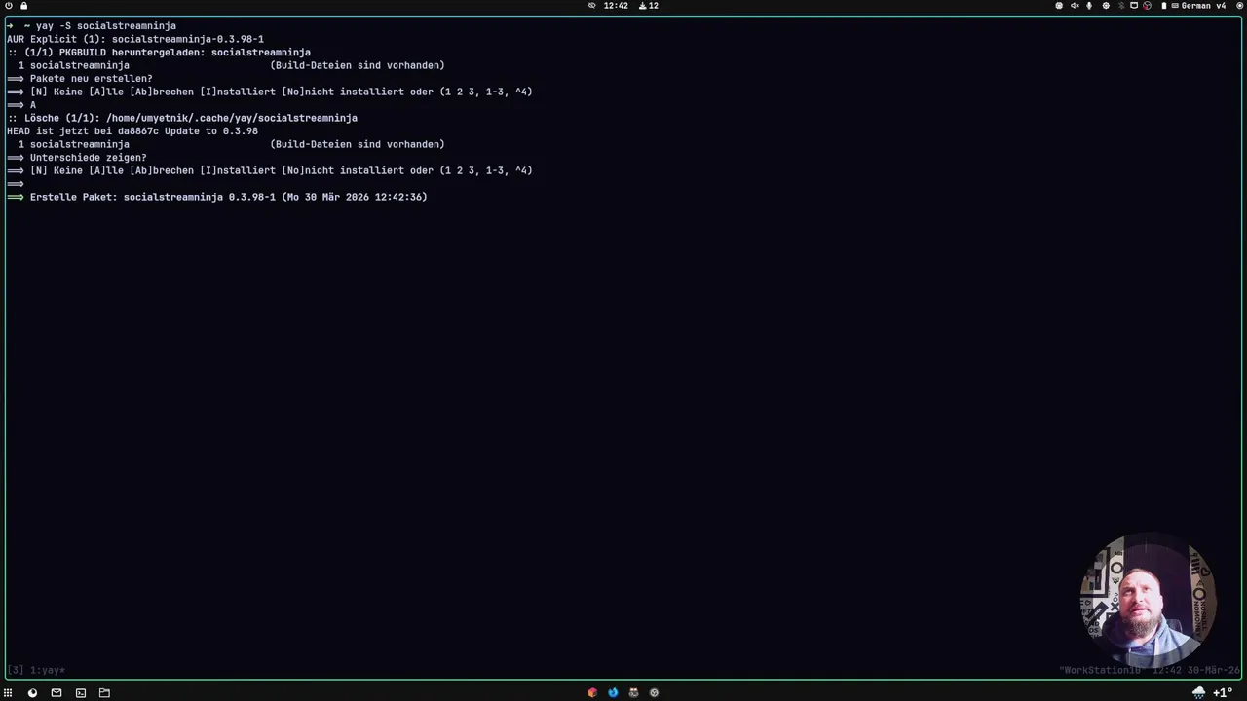1247x701 pixels.
Task: Open the blue Firefox-like taskbar icon
Action: (x=613, y=693)
